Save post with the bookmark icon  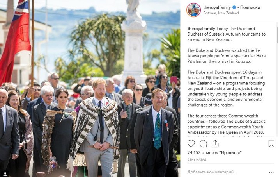(271, 143)
